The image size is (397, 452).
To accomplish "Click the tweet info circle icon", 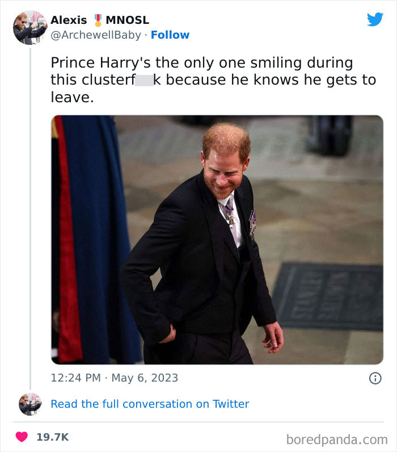I will pos(375,378).
